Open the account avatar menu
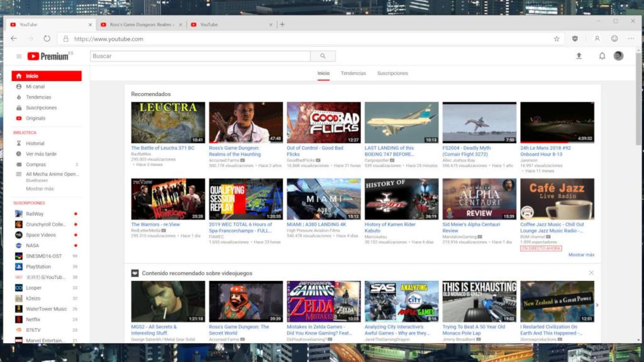The image size is (644, 362). point(618,56)
